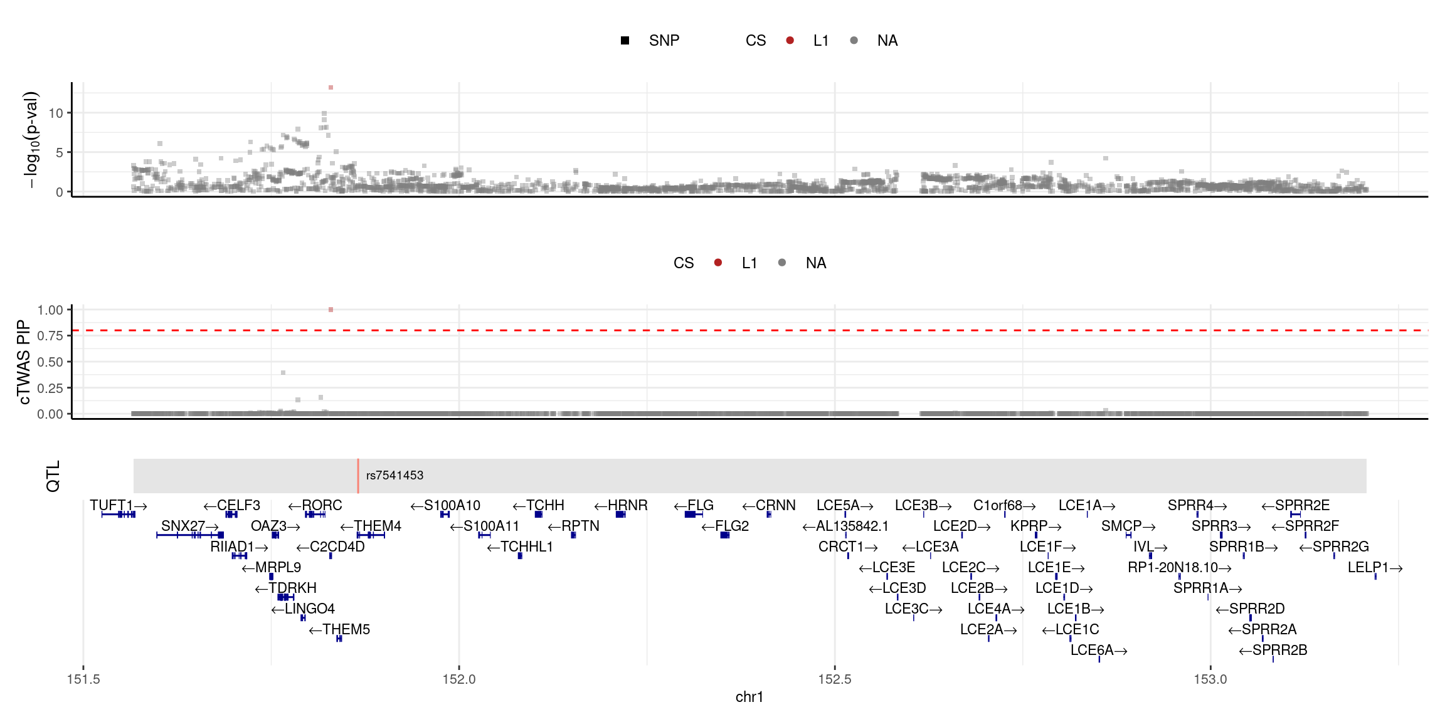Click the 152.0 x-axis tick label
The image size is (1445, 722).
click(459, 679)
